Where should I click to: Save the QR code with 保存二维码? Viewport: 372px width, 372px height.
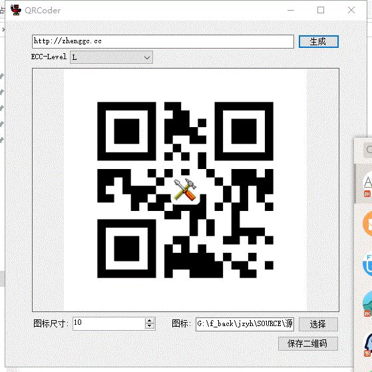pyautogui.click(x=307, y=343)
